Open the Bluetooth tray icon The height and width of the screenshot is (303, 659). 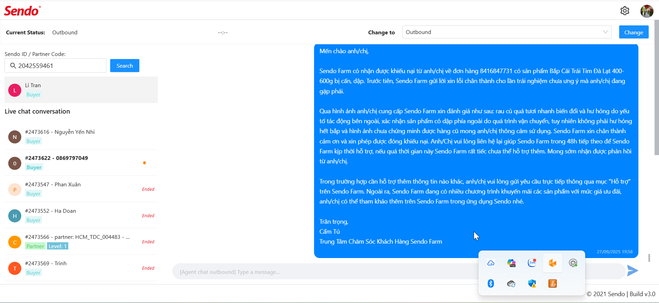[x=491, y=283]
